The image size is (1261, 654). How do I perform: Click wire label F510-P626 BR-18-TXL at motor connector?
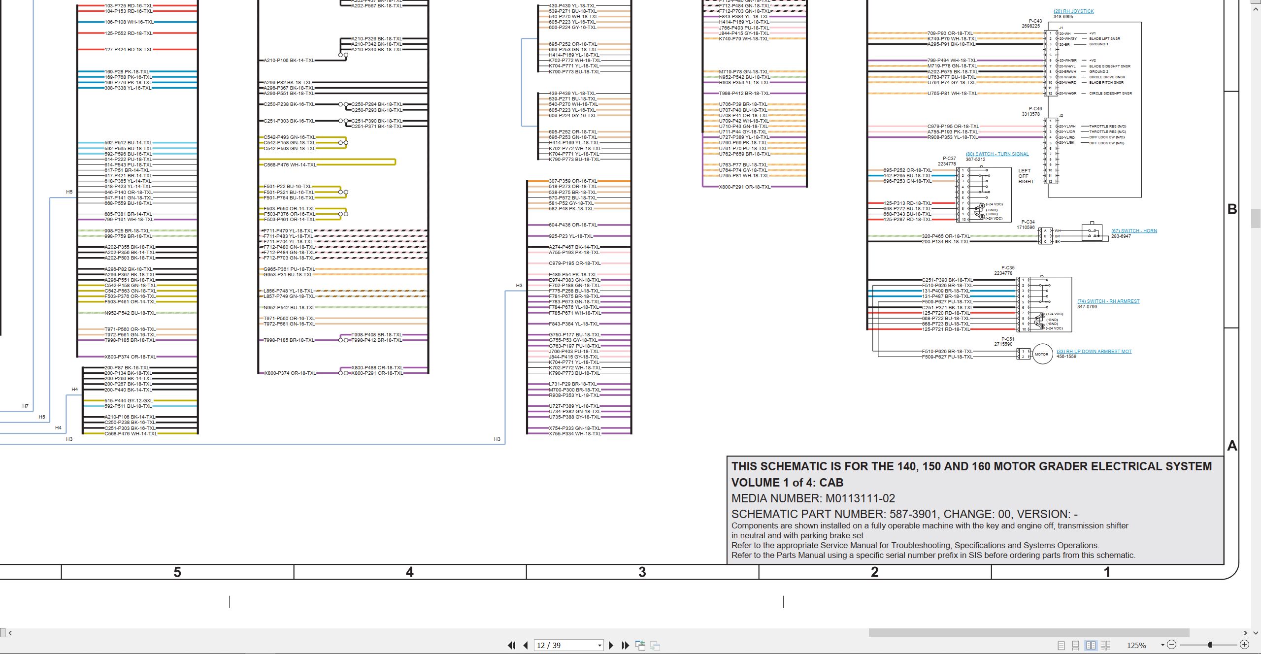tap(947, 352)
